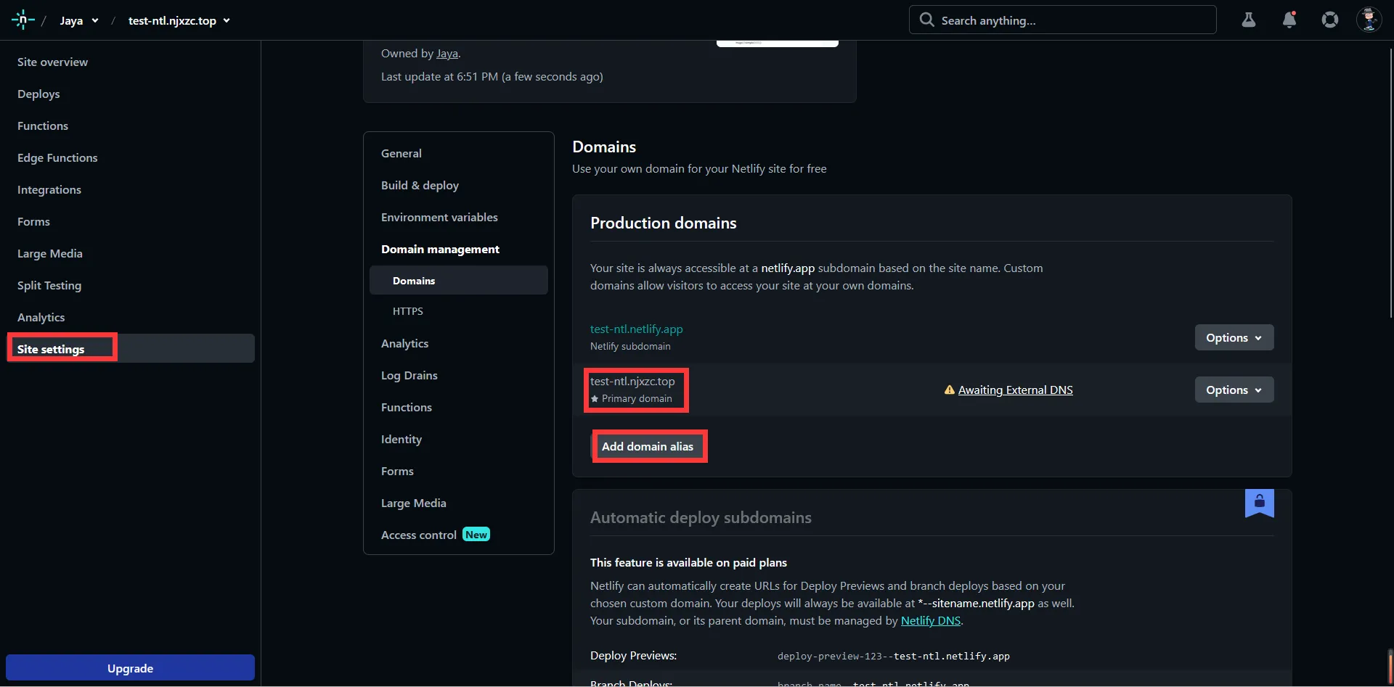Viewport: 1394px width, 687px height.
Task: Open Environment variables settings
Action: pyautogui.click(x=439, y=218)
